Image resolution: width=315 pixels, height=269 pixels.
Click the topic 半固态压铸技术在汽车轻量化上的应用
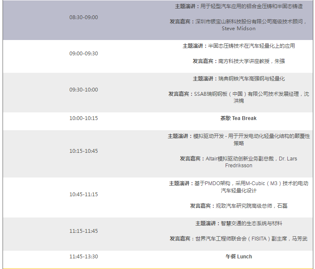238,46
